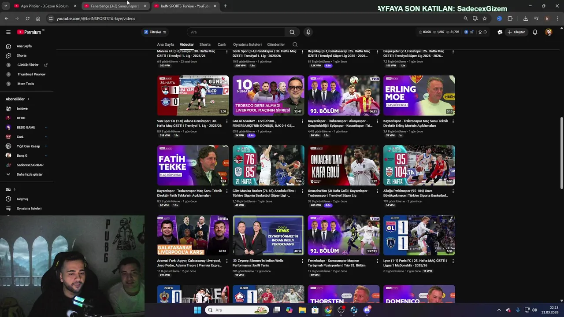Open Arsenal Farkı Açıyor video title

point(189,263)
